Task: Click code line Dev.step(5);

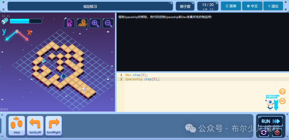Action: coord(136,75)
